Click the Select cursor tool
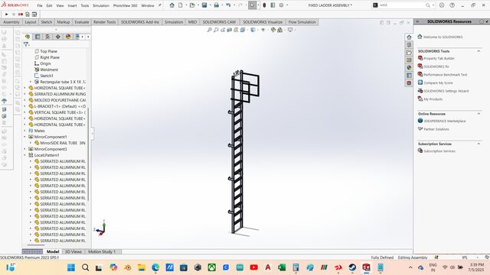 point(252,5)
